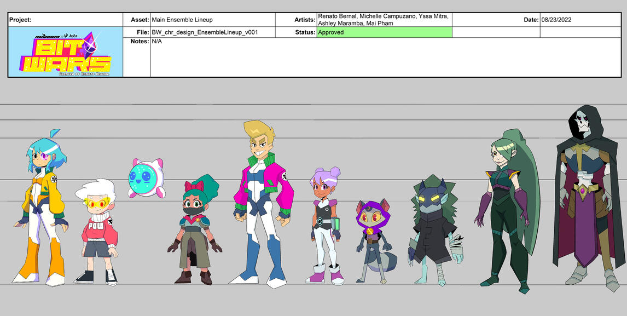Click the Bit Wars logo image
Screen dimensions: 627x316
66,51
